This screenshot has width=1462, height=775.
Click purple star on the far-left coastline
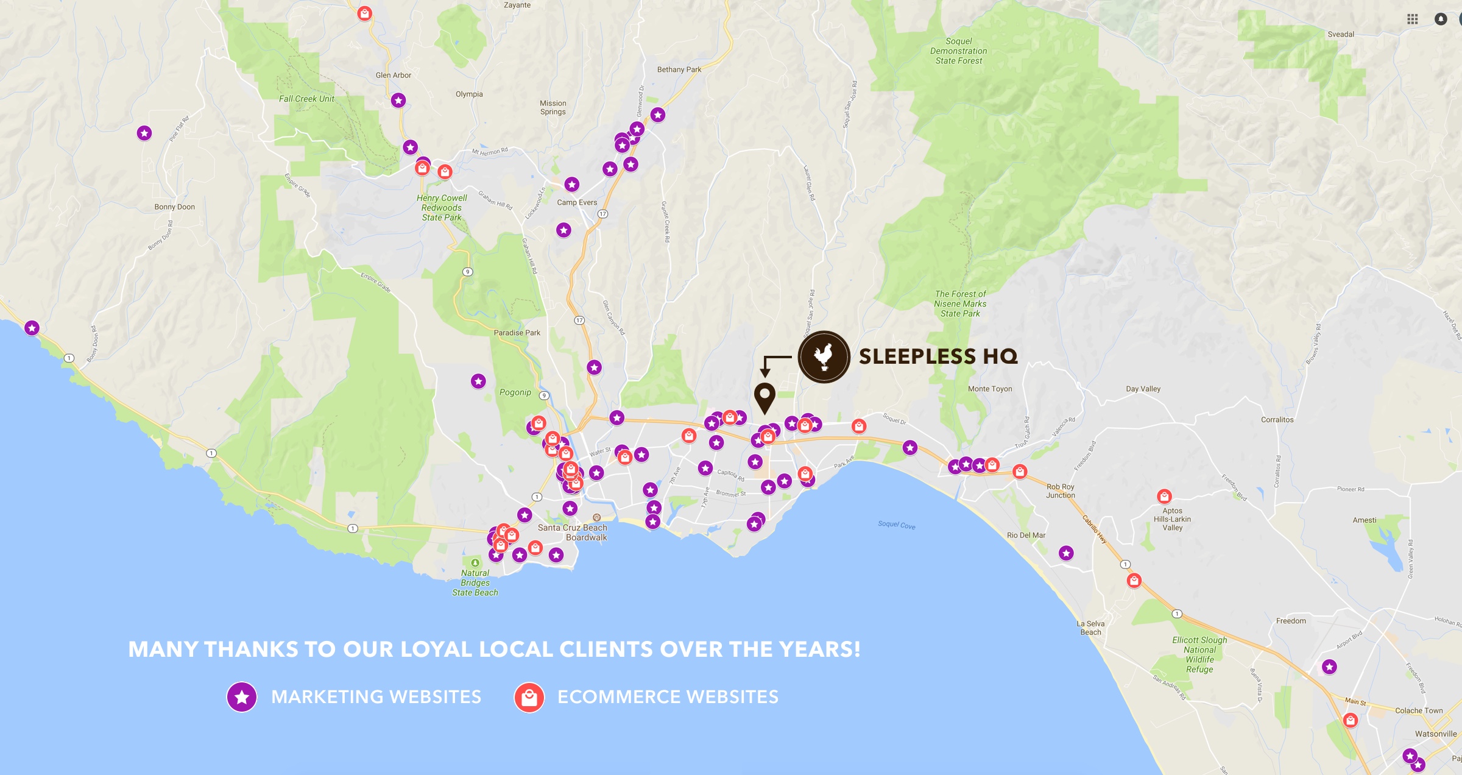pyautogui.click(x=32, y=328)
